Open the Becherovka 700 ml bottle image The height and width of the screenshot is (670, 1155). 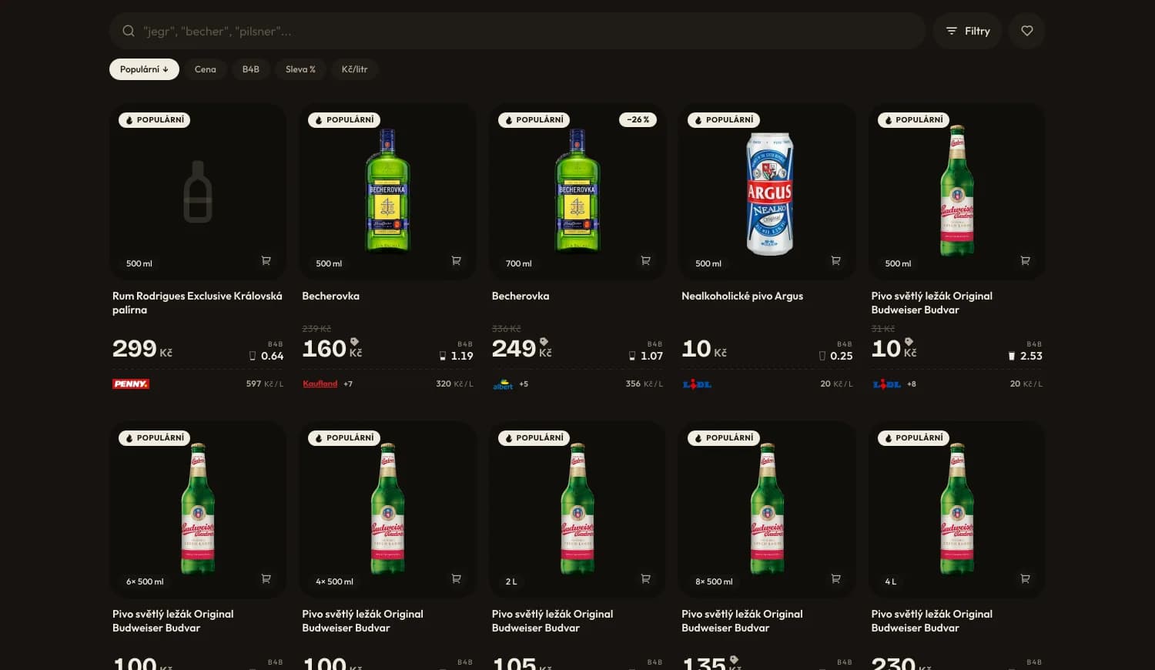(x=577, y=189)
